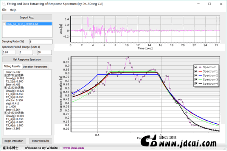Screen dimensions: 227x151
Task: Select the 'Smax(g): 0.782' result line
Action: [15, 78]
